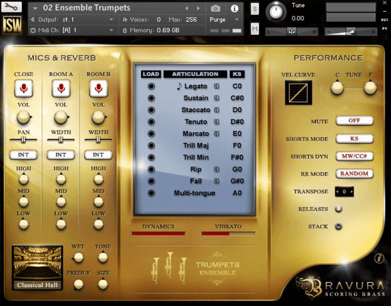The image size is (391, 306).
Task: Click the Classical Hall reverb thumbnail
Action: point(37,268)
